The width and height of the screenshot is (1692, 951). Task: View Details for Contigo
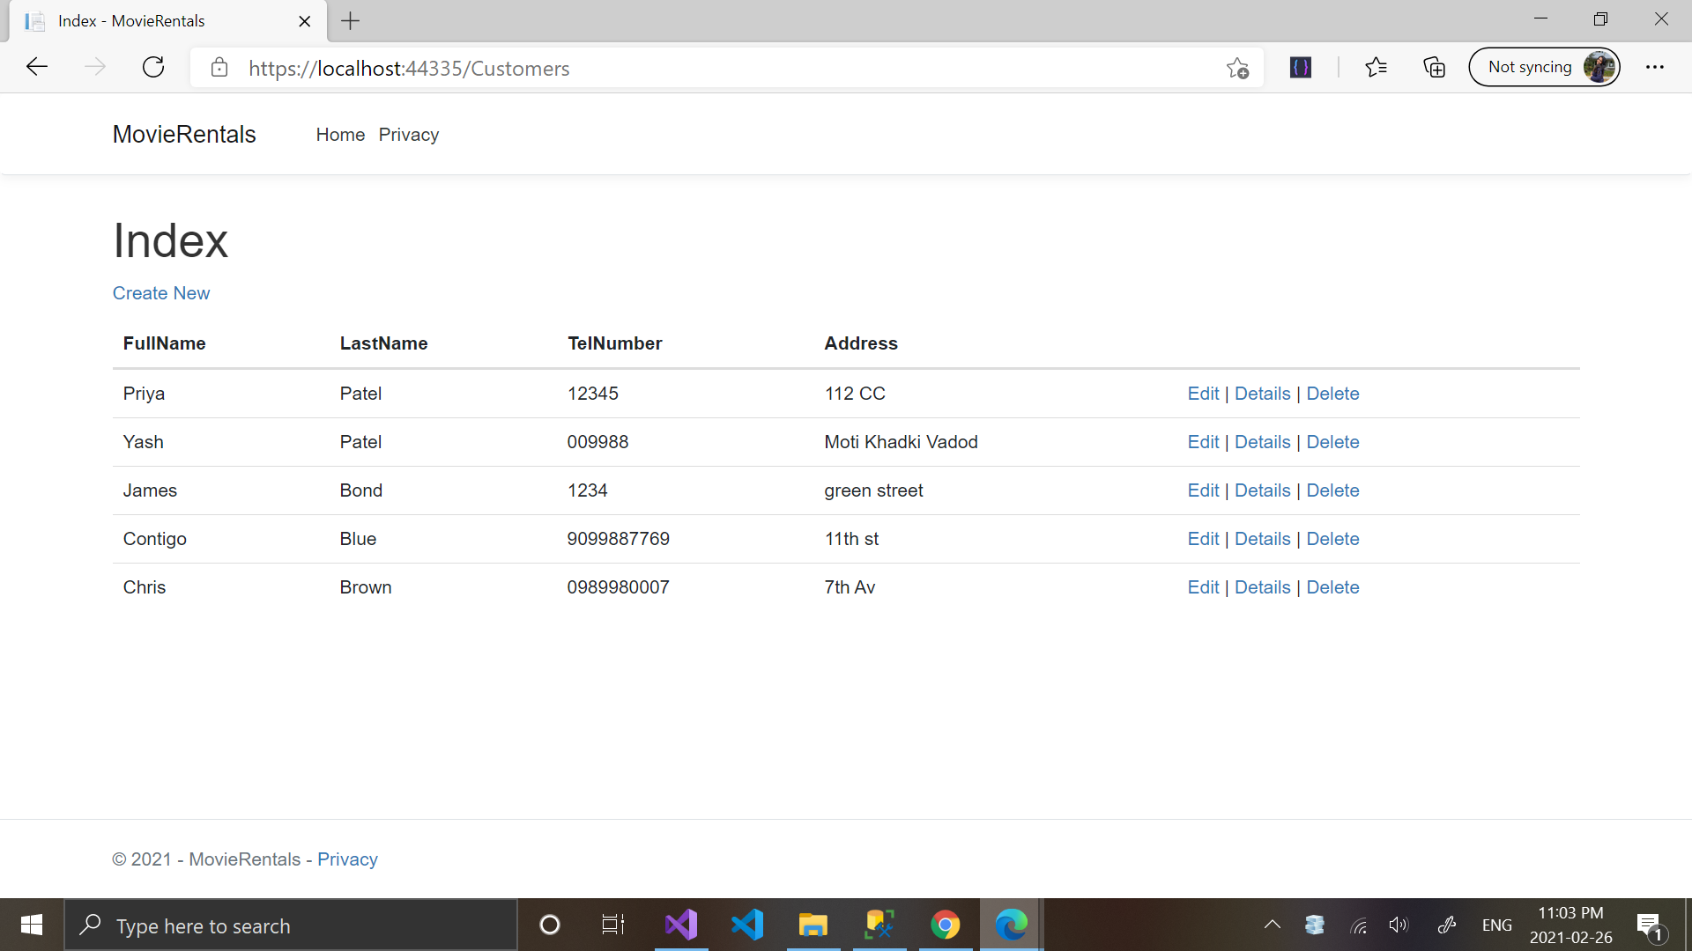(1262, 539)
